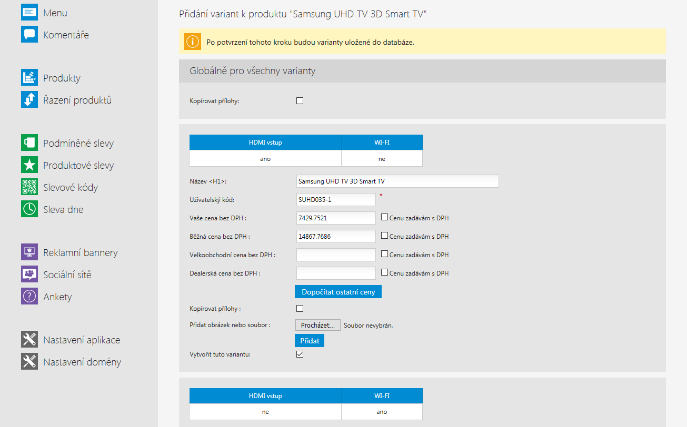
Task: Click HDMI vstup header in first variant table
Action: tap(265, 143)
